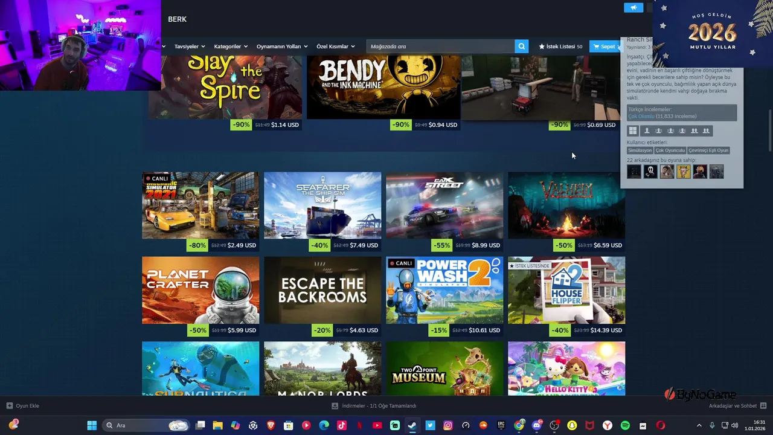Open Arkadaşlar ve Sohbet friends icon
Screen dimensions: 773x435
click(x=763, y=405)
